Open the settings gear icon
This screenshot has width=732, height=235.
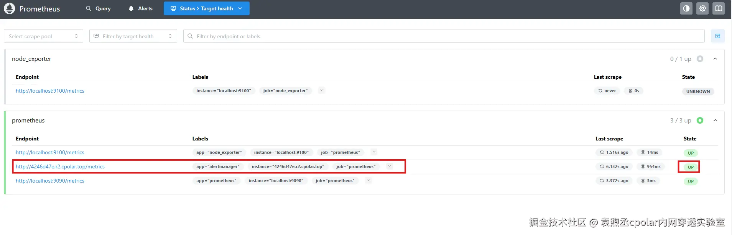click(702, 8)
